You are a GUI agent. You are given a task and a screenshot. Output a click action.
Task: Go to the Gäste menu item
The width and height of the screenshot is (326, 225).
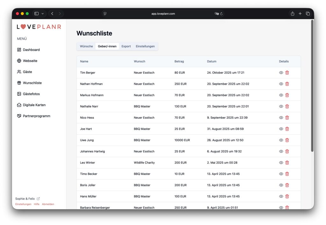(27, 72)
